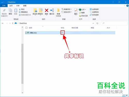Pin to Quick access
The width and height of the screenshot is (129, 97).
(4, 13)
